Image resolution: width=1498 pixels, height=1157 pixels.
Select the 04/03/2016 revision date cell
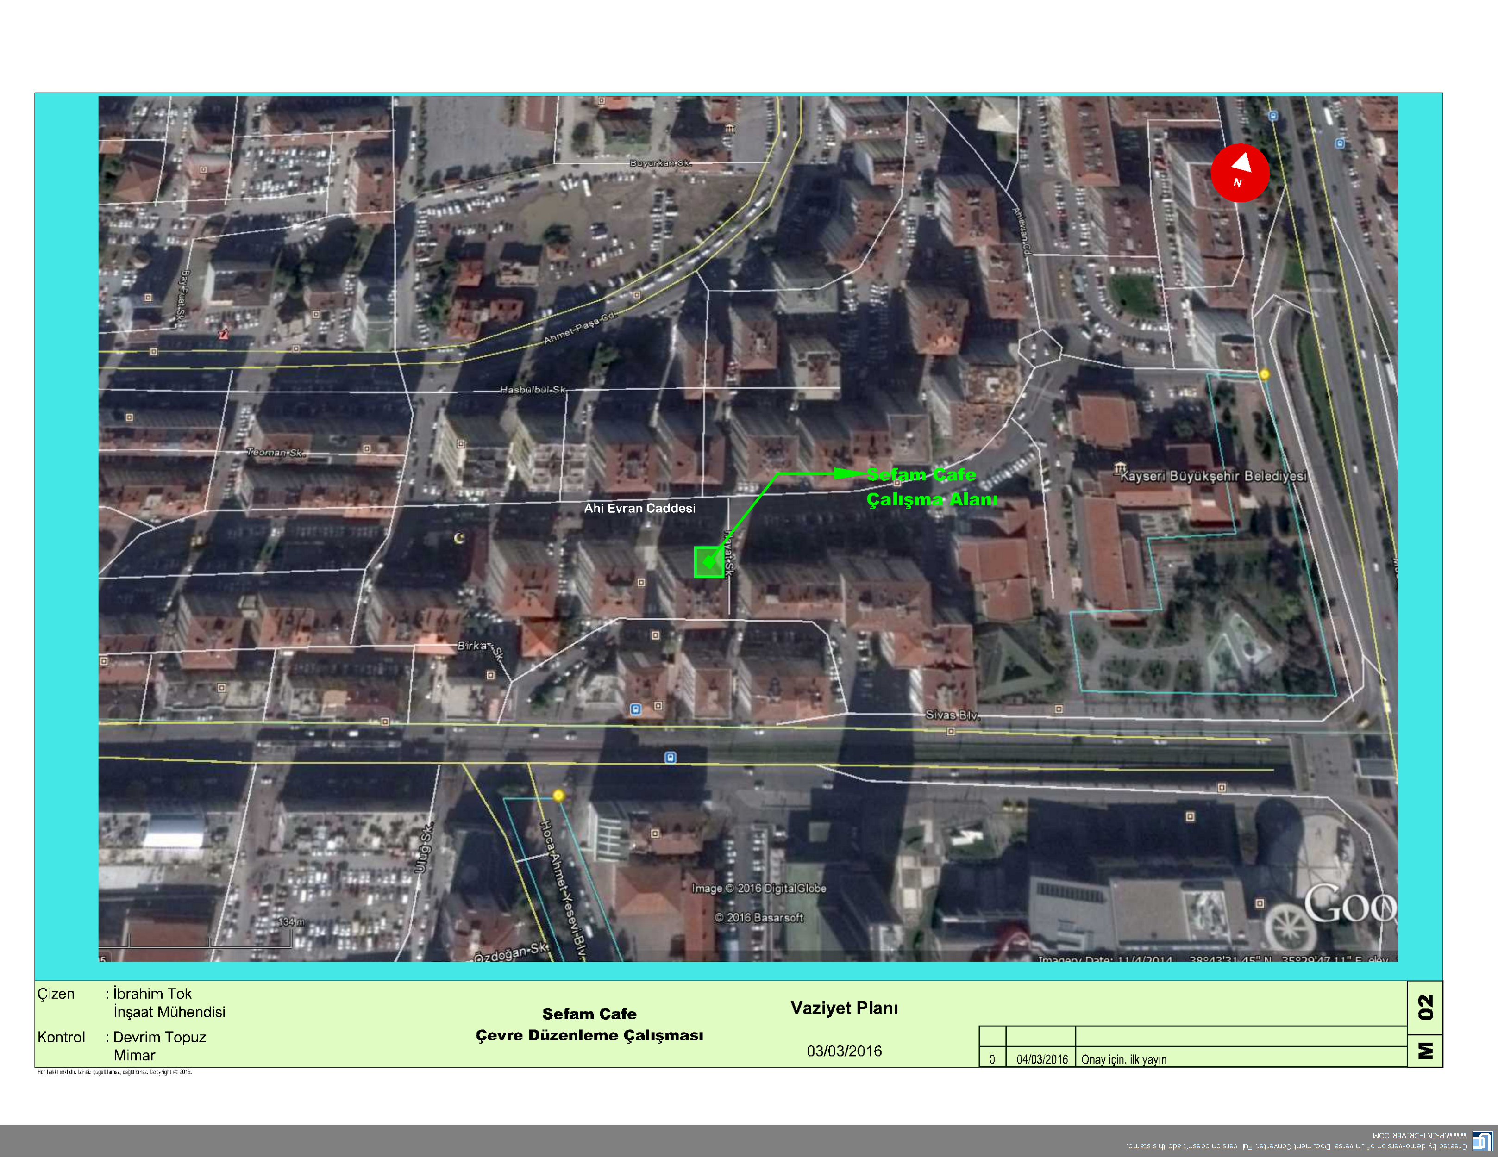coord(1041,1059)
